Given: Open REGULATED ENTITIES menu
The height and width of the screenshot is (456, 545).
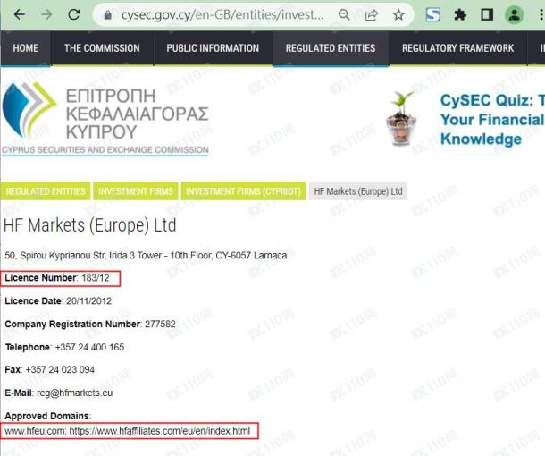Looking at the screenshot, I should tap(331, 48).
